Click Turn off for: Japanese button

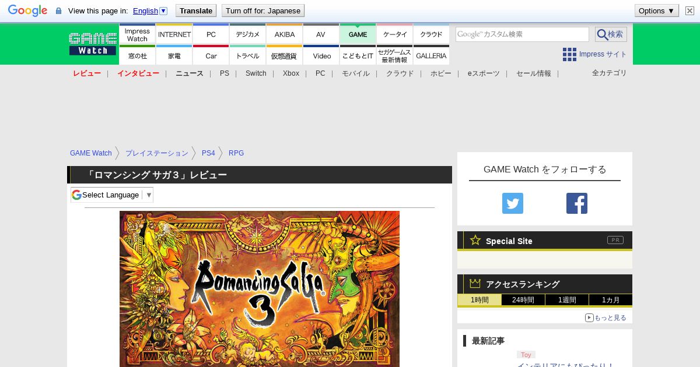263,10
